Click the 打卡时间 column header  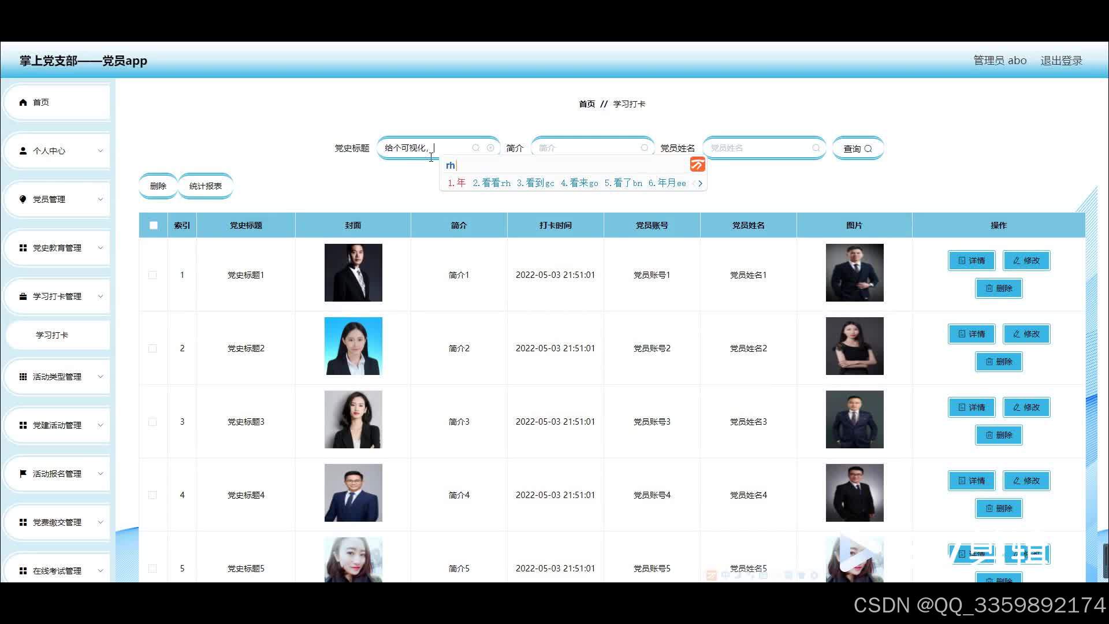click(555, 225)
